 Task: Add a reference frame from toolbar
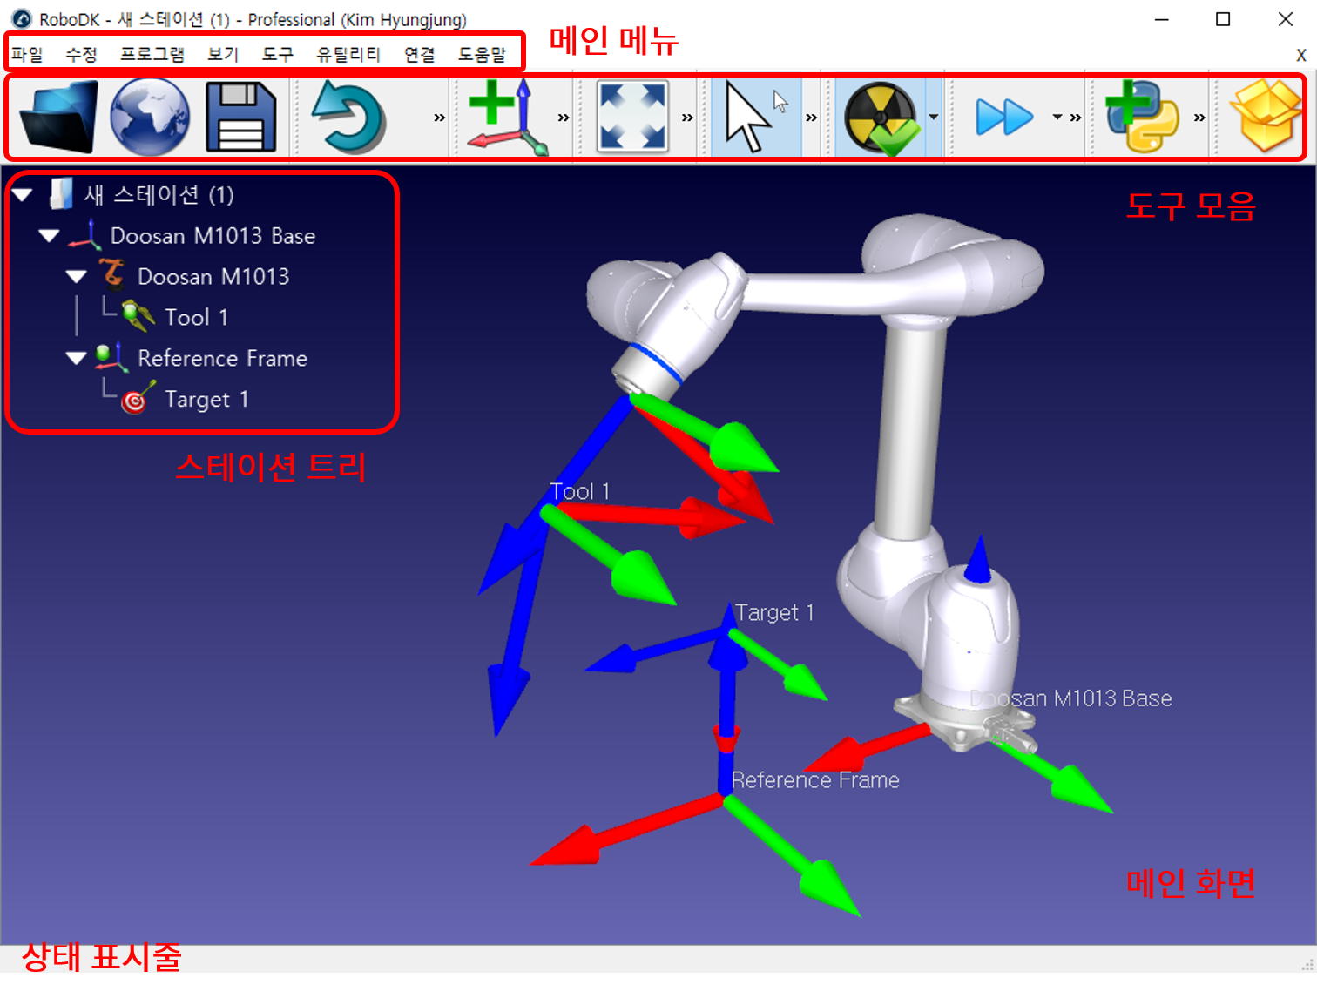(x=507, y=118)
